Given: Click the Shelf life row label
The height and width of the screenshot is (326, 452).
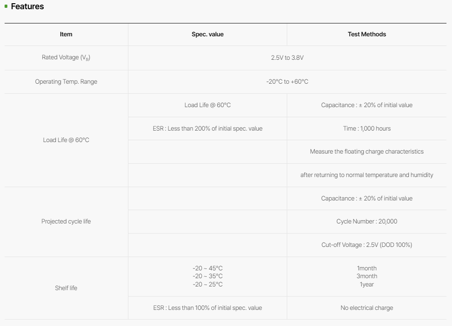Looking at the screenshot, I should point(66,288).
